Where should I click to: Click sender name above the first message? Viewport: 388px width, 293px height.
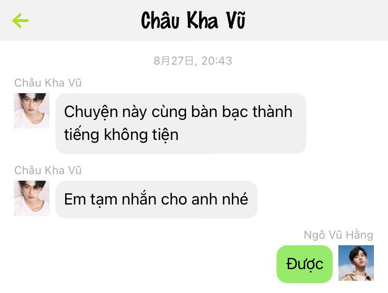point(48,83)
